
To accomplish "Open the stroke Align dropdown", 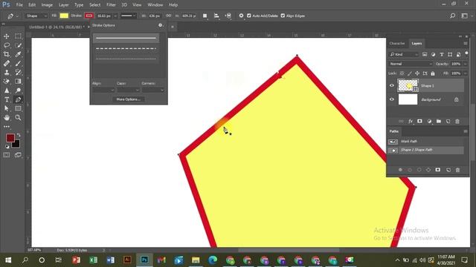I will tap(103, 90).
